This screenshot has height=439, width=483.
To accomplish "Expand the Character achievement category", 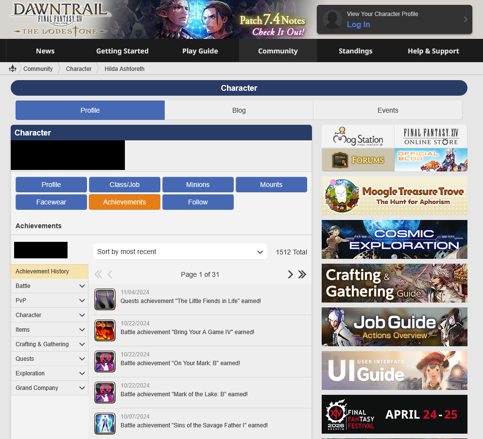I will 49,315.
